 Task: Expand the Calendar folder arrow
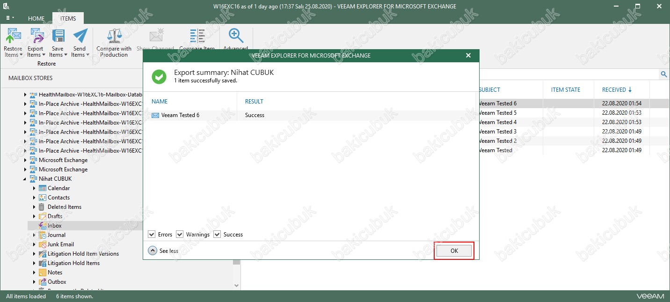click(x=34, y=188)
